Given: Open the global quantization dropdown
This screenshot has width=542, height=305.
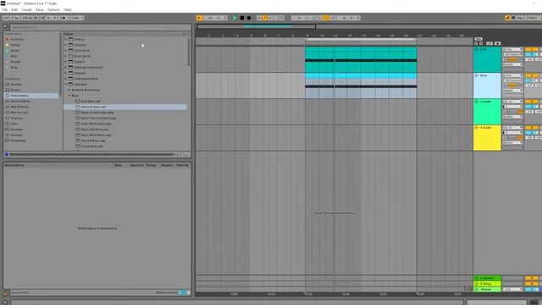Looking at the screenshot, I should pos(77,18).
